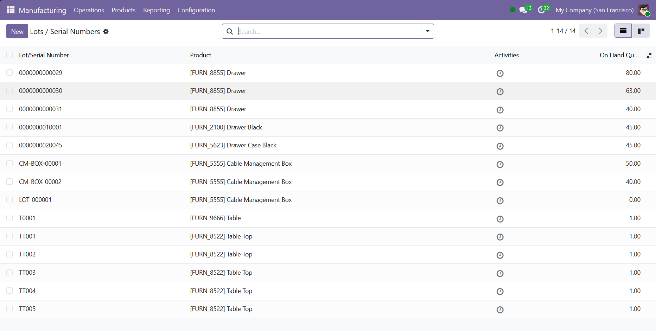The width and height of the screenshot is (656, 331).
Task: Open the activities clock icon with badge 32
Action: (x=541, y=10)
